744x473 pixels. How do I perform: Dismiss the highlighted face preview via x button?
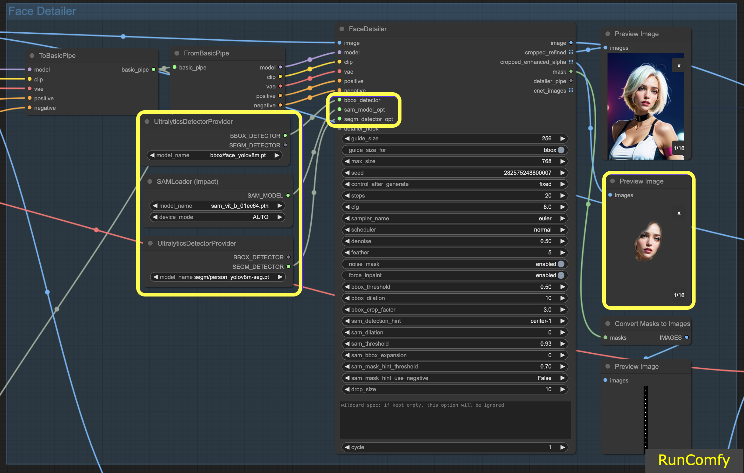click(x=679, y=213)
